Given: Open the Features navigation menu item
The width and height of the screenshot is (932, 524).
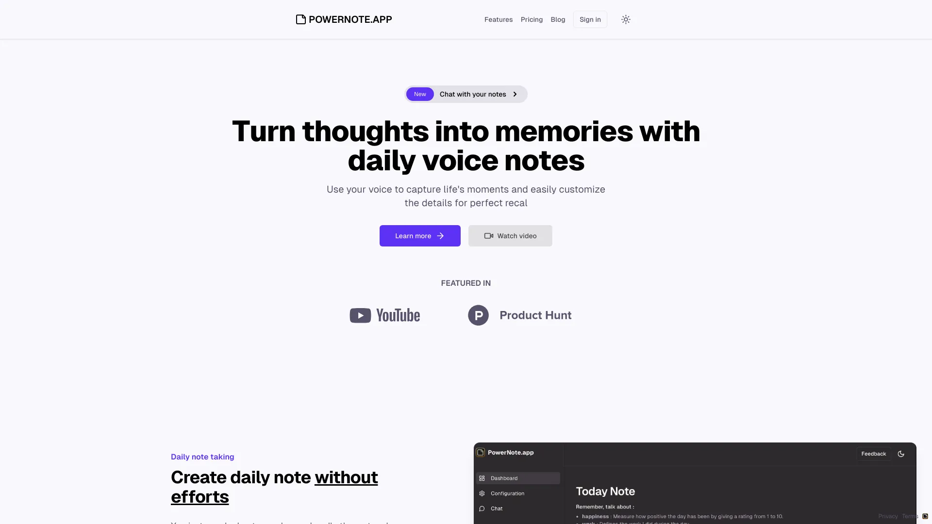Looking at the screenshot, I should (x=498, y=19).
